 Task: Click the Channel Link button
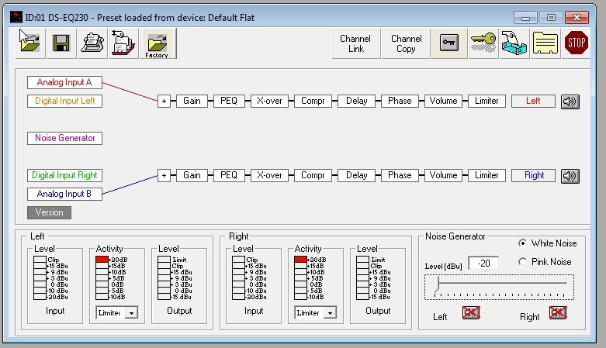coord(355,43)
